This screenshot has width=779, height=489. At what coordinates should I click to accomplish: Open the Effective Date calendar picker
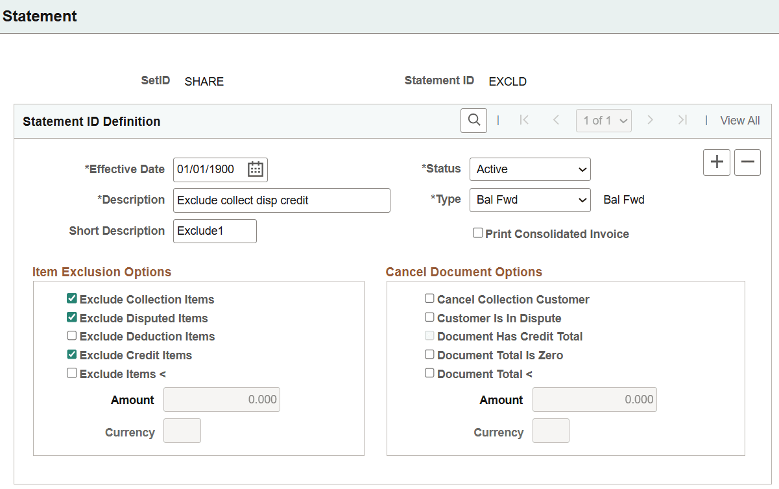point(256,169)
